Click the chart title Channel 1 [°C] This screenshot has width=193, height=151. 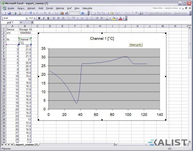(102, 38)
